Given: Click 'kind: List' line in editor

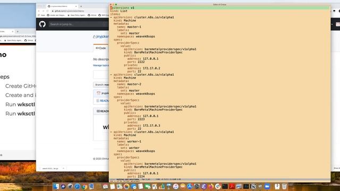Looking at the screenshot, I should pyautogui.click(x=118, y=11).
